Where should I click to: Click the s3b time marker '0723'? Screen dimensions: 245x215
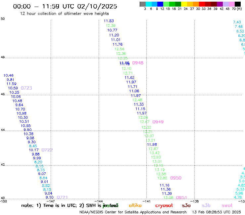[26, 88]
